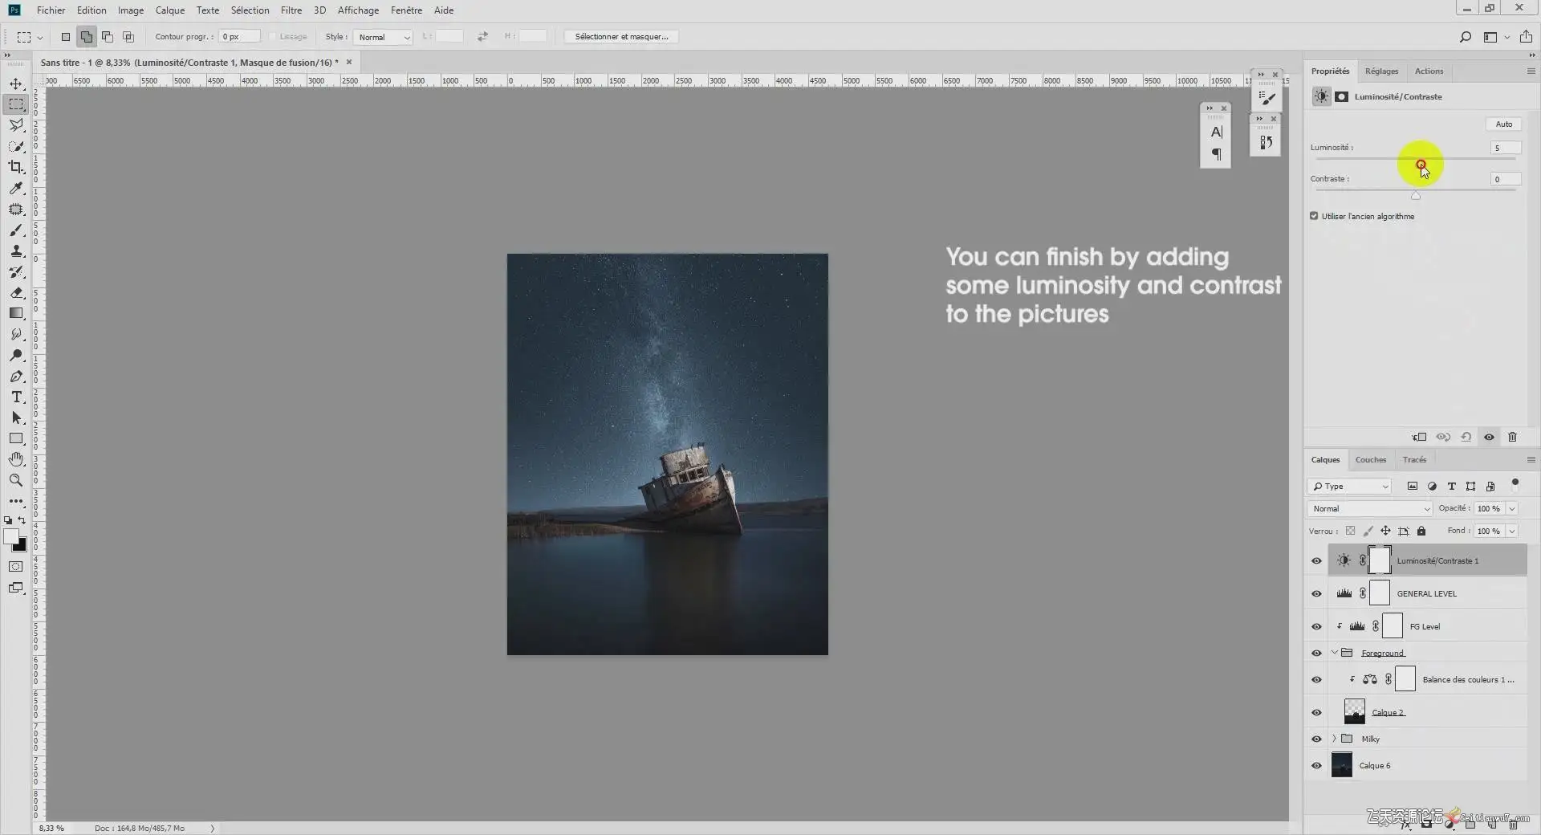Click Sélectionner et masquer button

621,37
